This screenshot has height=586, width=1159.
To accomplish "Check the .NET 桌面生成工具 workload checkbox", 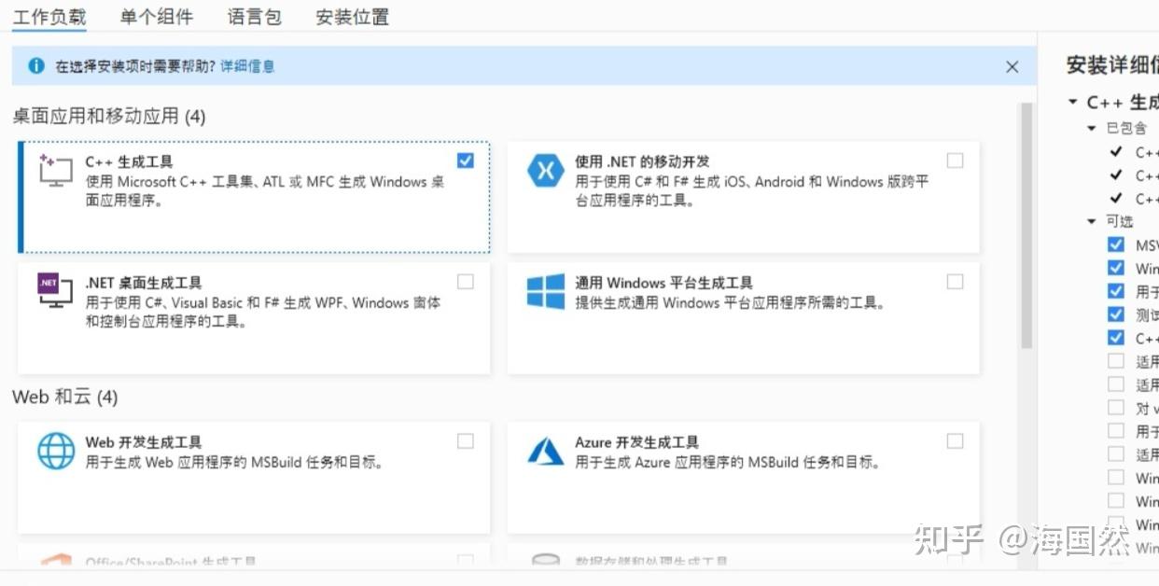I will (465, 281).
